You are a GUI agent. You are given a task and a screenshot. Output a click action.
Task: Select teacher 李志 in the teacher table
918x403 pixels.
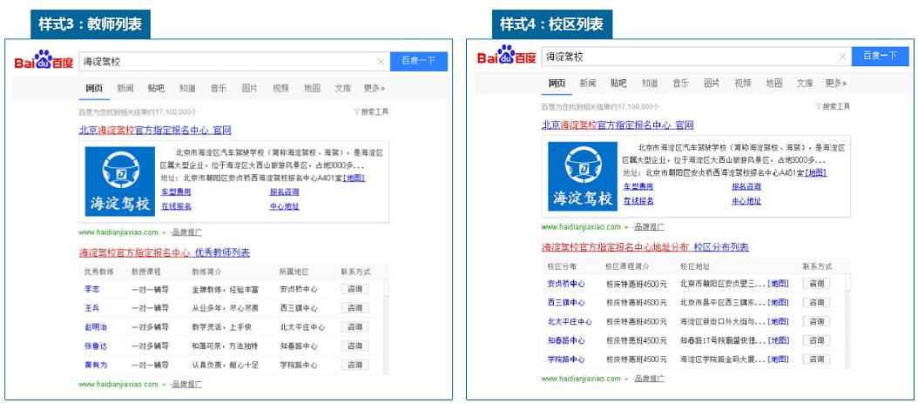92,290
